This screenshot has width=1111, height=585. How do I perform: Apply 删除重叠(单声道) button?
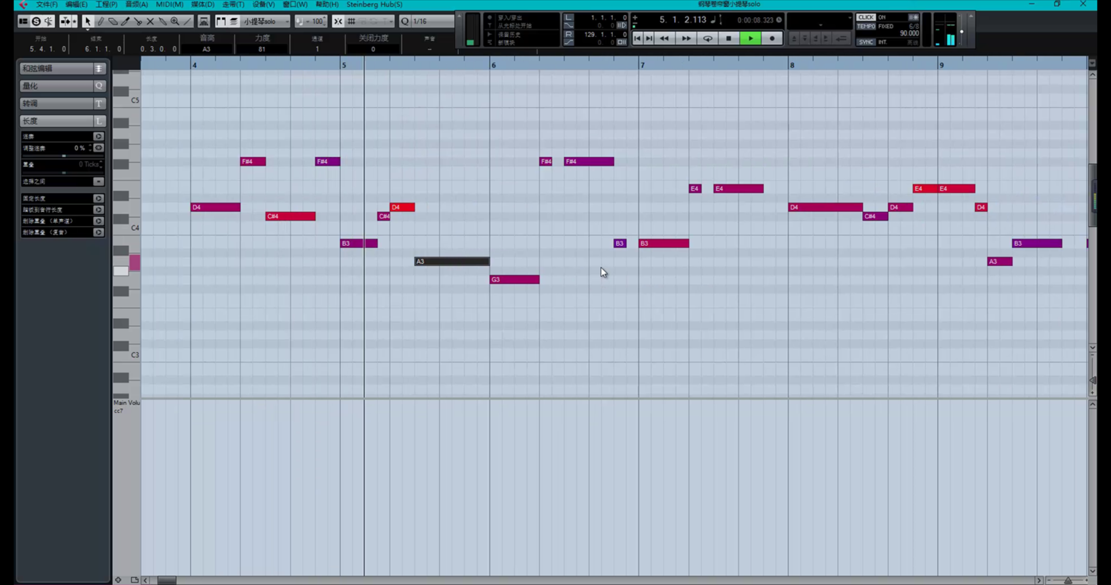[98, 221]
